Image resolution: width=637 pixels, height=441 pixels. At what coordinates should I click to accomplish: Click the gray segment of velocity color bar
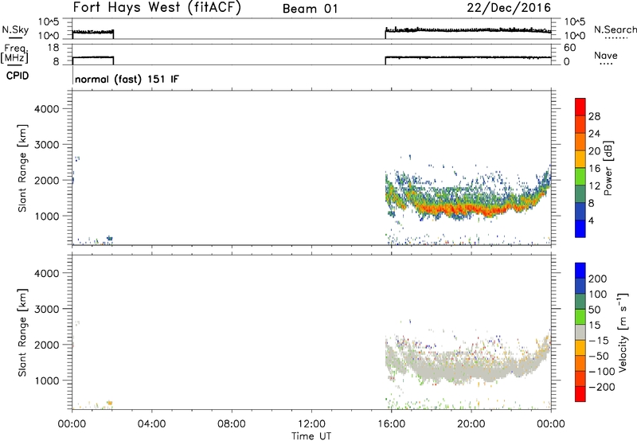point(580,332)
